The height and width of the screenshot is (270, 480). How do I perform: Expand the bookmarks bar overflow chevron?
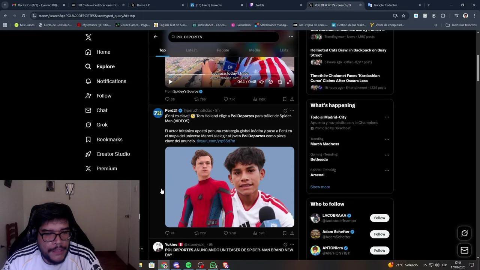[435, 25]
